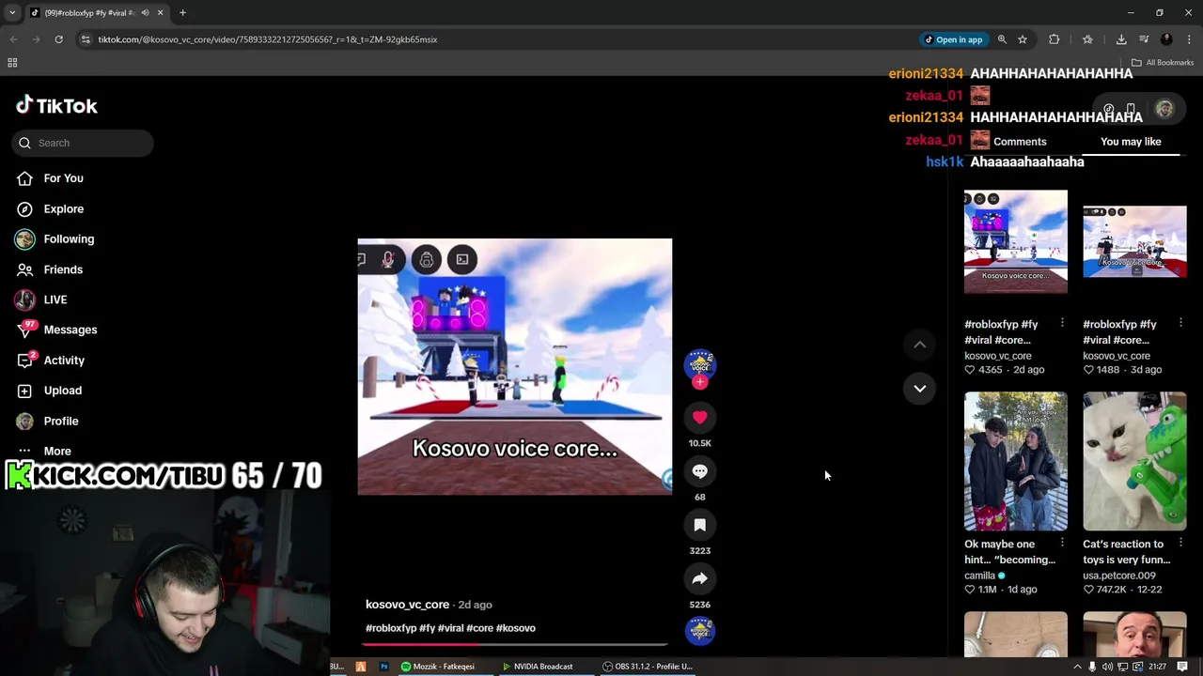Click the address bar zoom icon

coord(1002,39)
